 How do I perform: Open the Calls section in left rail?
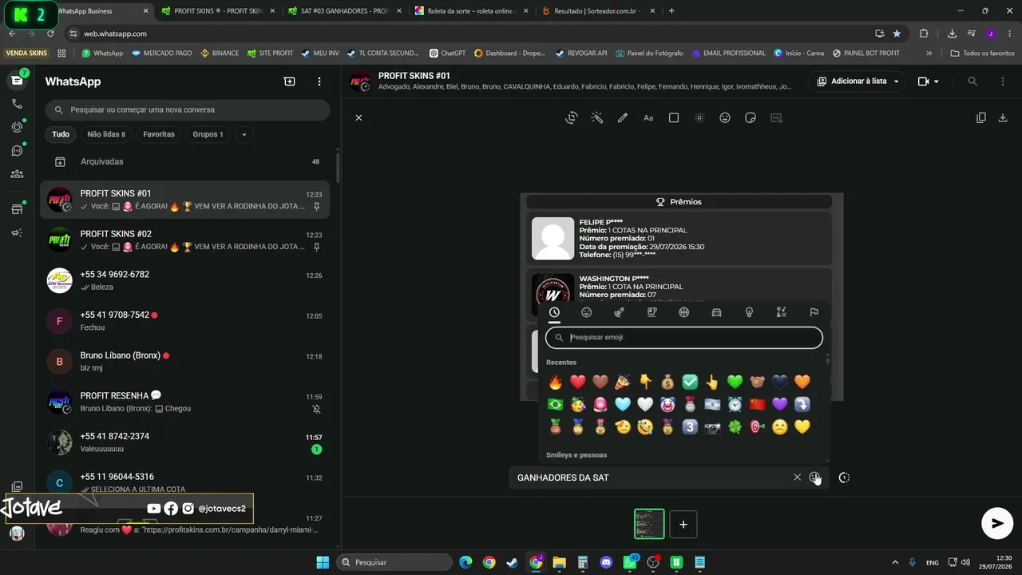pos(17,104)
